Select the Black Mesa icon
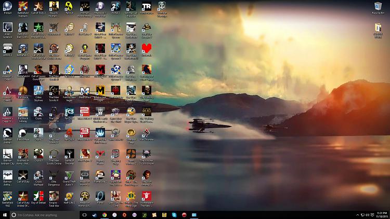 [23, 134]
